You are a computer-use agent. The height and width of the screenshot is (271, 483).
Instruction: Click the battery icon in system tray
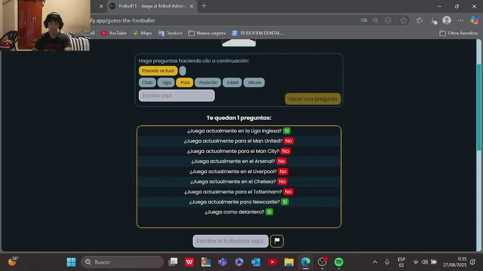pos(434,262)
